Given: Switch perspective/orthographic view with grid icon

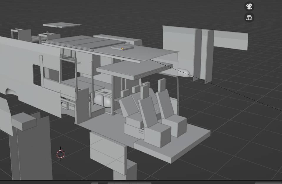Looking at the screenshot, I should [249, 17].
